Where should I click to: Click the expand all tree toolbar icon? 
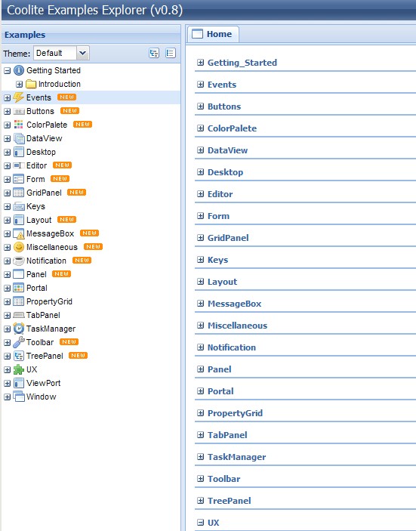point(154,53)
